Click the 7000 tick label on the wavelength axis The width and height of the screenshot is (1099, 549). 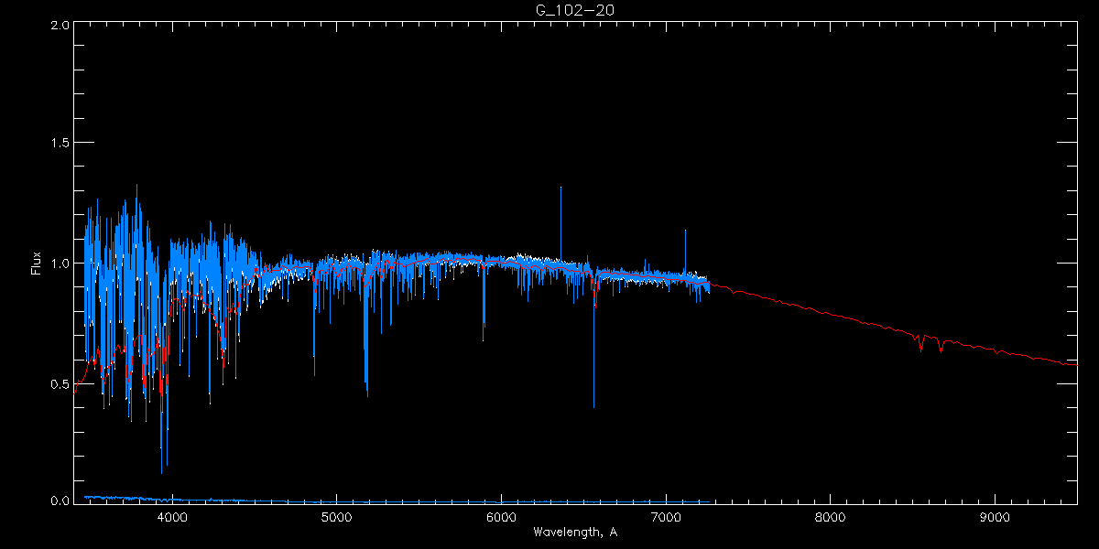666,517
